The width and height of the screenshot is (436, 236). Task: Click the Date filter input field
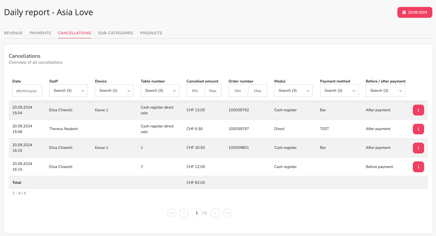(x=27, y=90)
